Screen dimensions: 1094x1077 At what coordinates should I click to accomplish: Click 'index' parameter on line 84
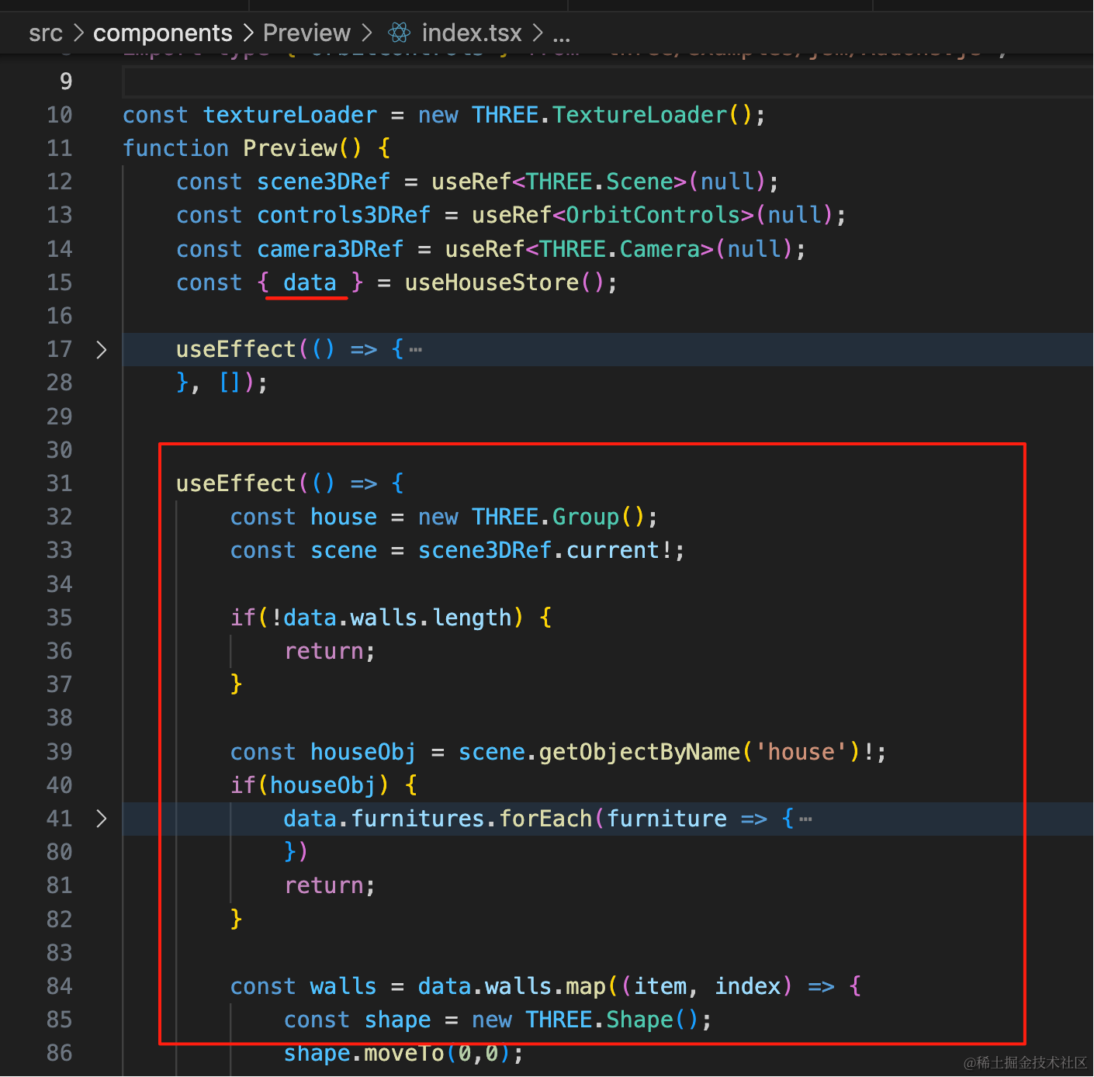point(748,986)
